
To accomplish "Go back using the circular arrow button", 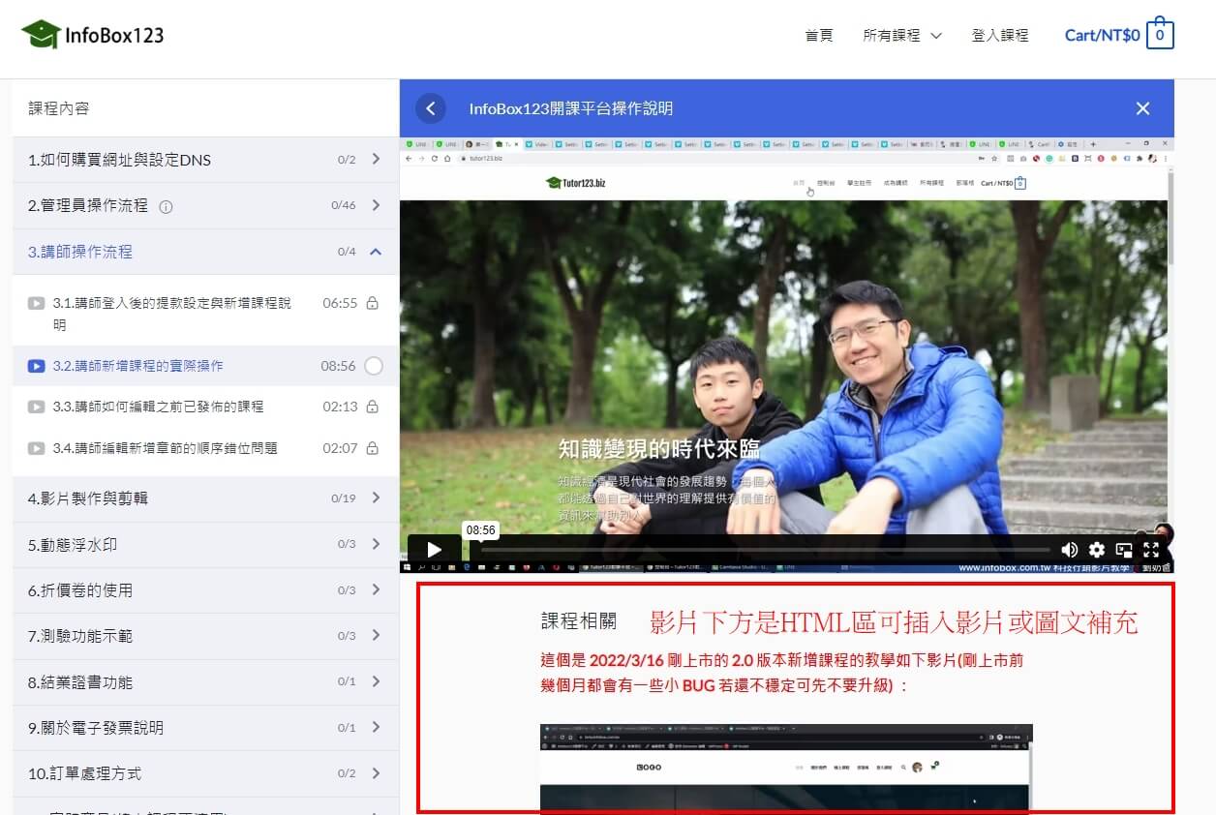I will [431, 108].
